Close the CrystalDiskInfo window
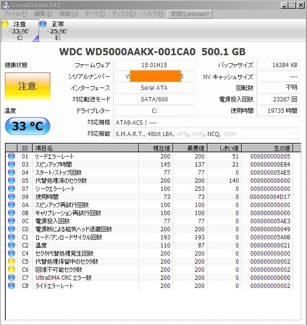This screenshot has height=325, width=307. click(301, 5)
